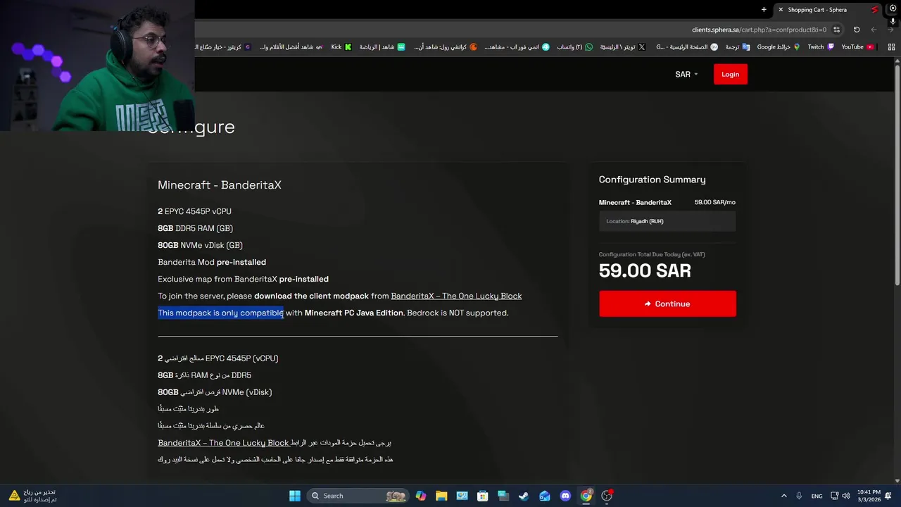Click the Chrome profile icon at top right

[x=893, y=10]
